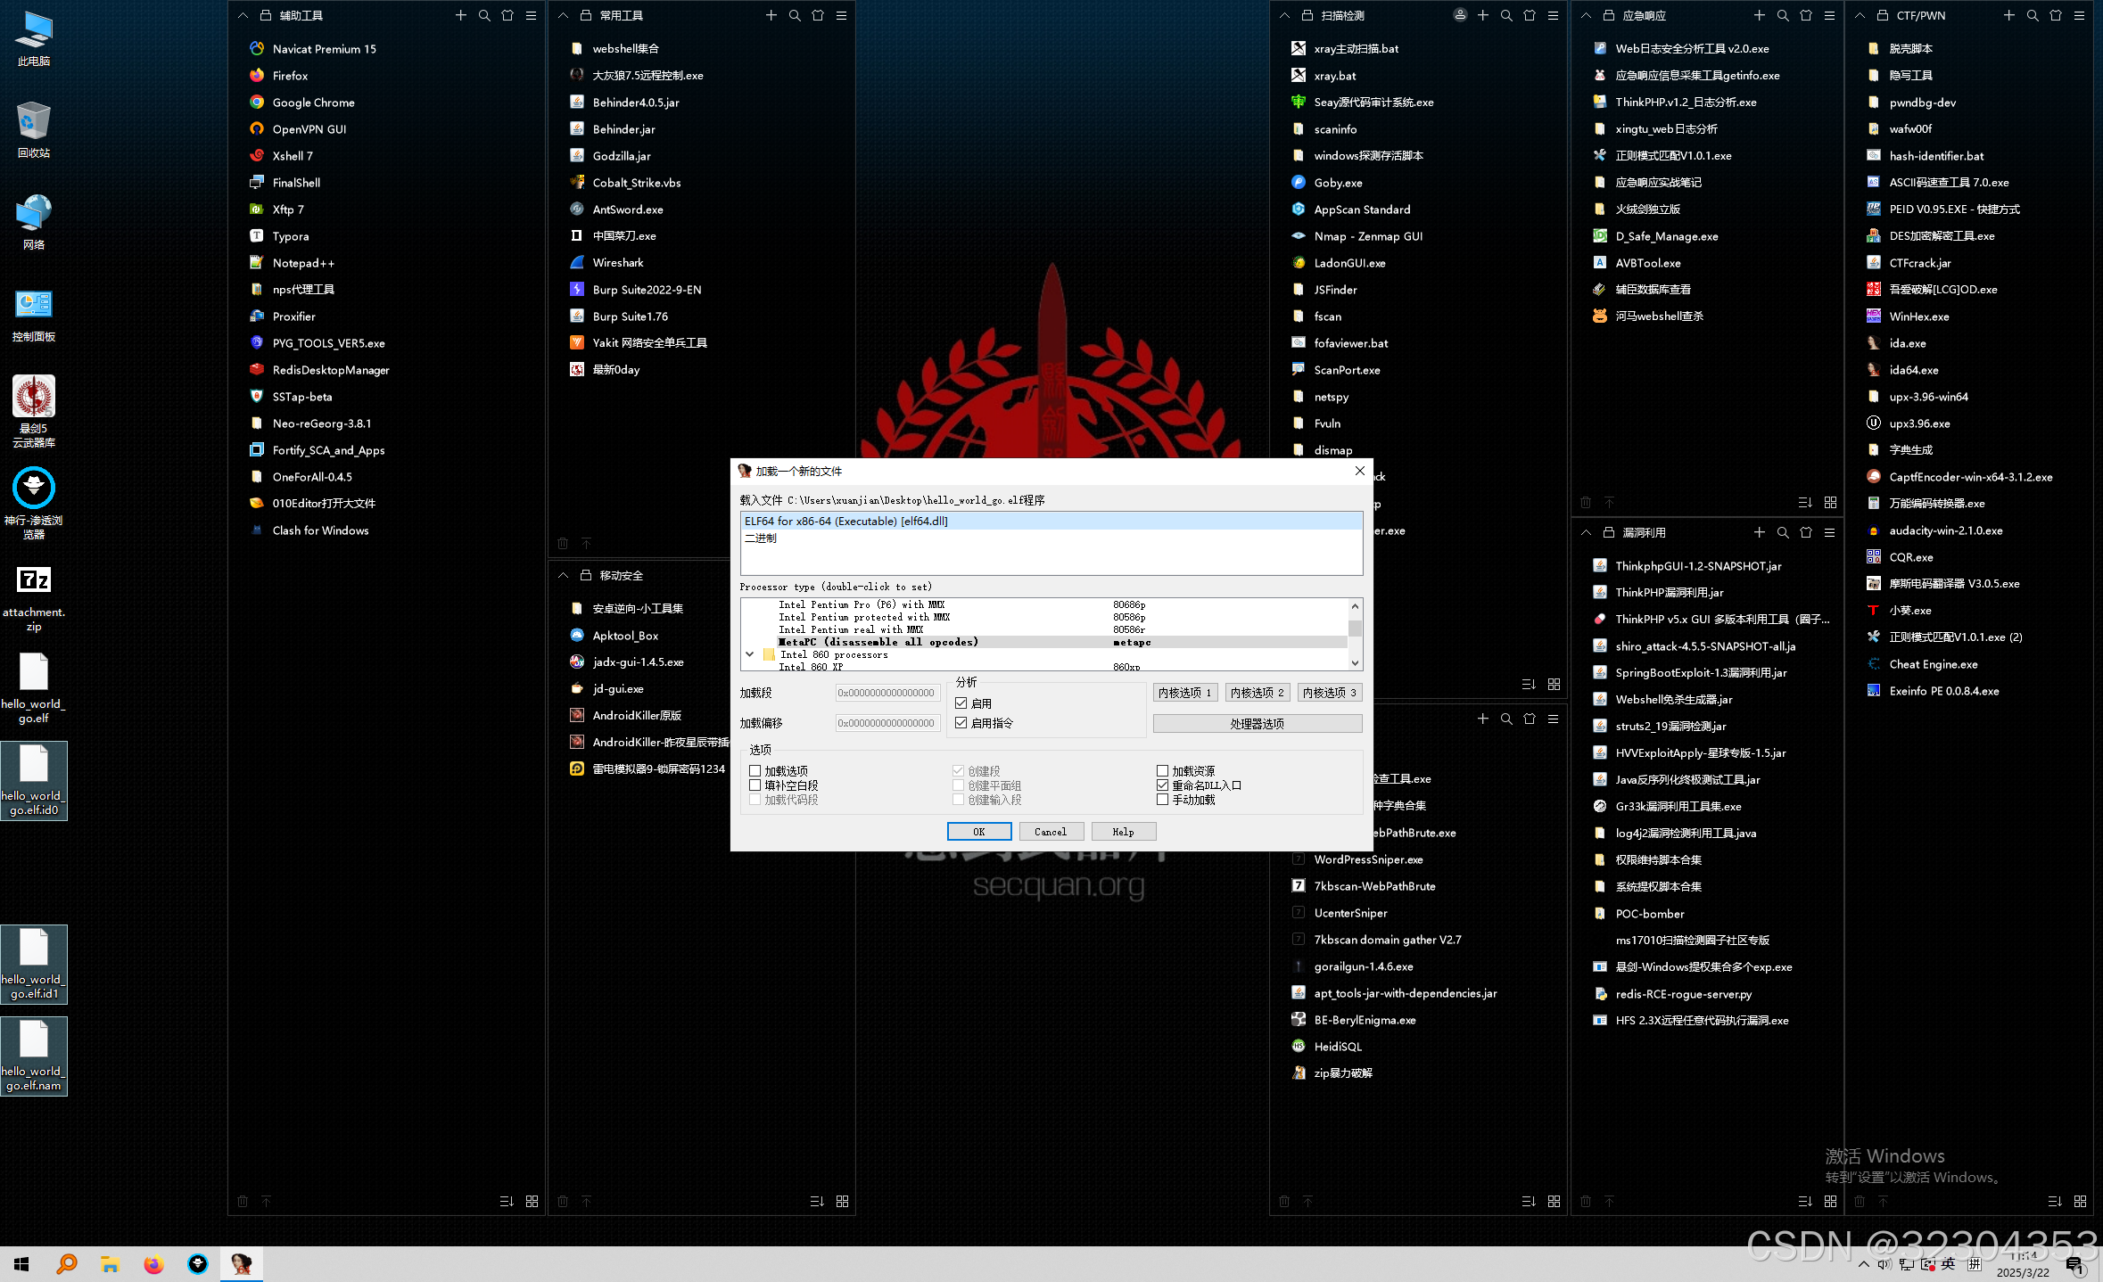Launch AntSword.exe from 常用工具

pyautogui.click(x=628, y=209)
